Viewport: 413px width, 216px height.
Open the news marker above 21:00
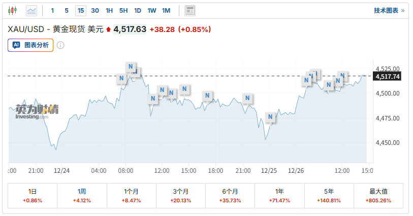[x=248, y=98]
